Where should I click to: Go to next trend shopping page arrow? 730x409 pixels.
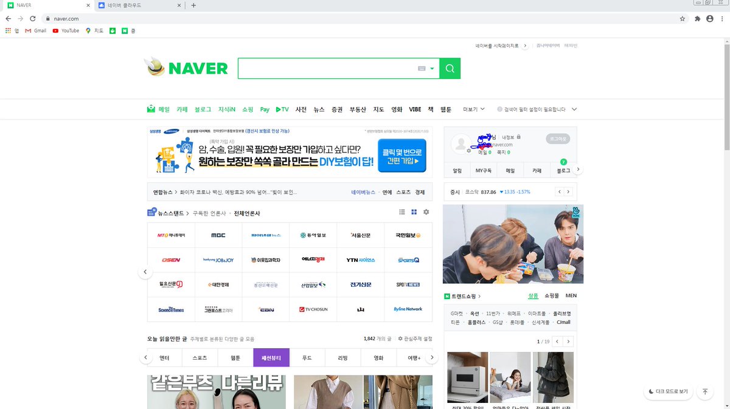[569, 342]
